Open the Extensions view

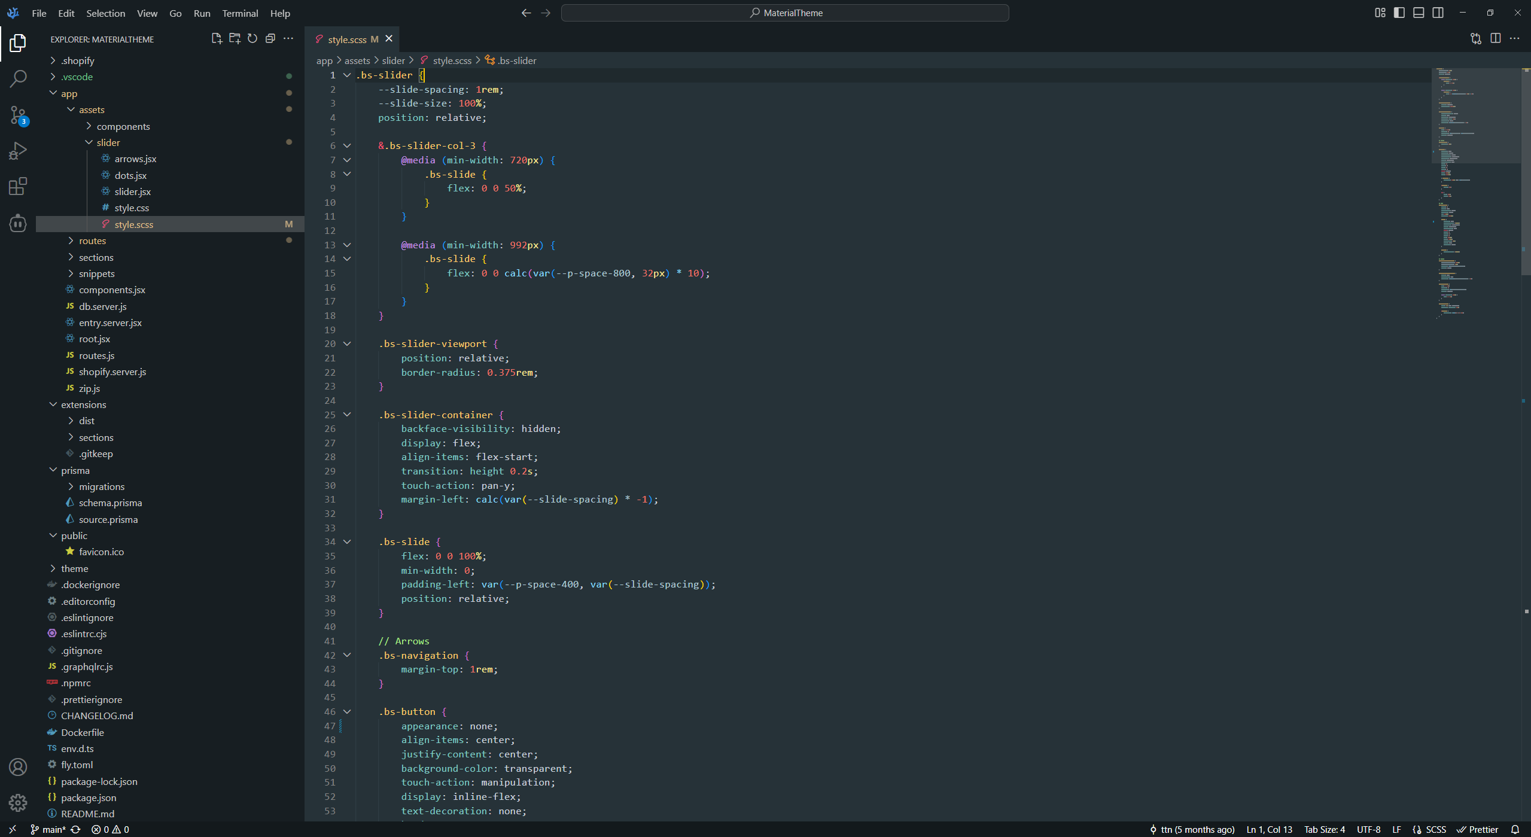pos(18,187)
